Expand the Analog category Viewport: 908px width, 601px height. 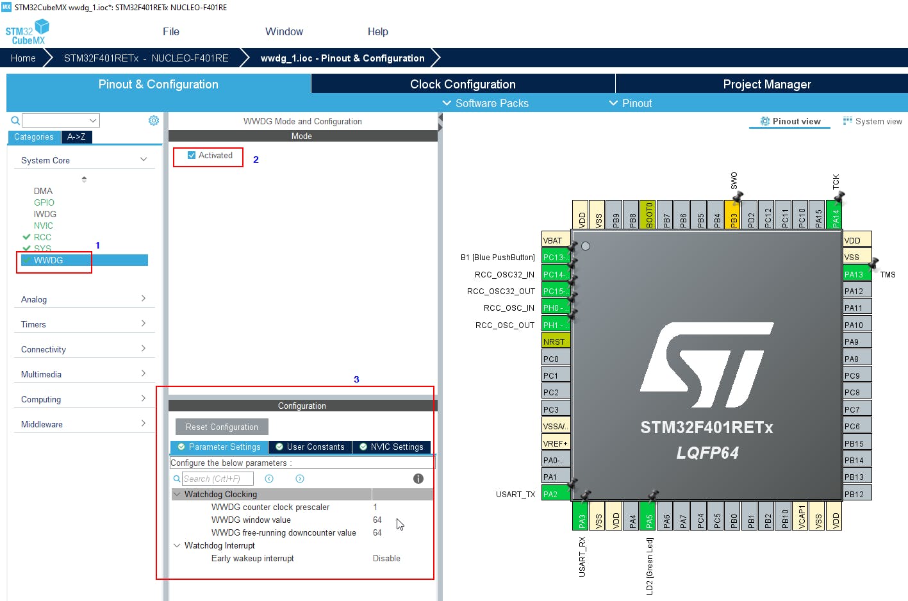(x=144, y=299)
